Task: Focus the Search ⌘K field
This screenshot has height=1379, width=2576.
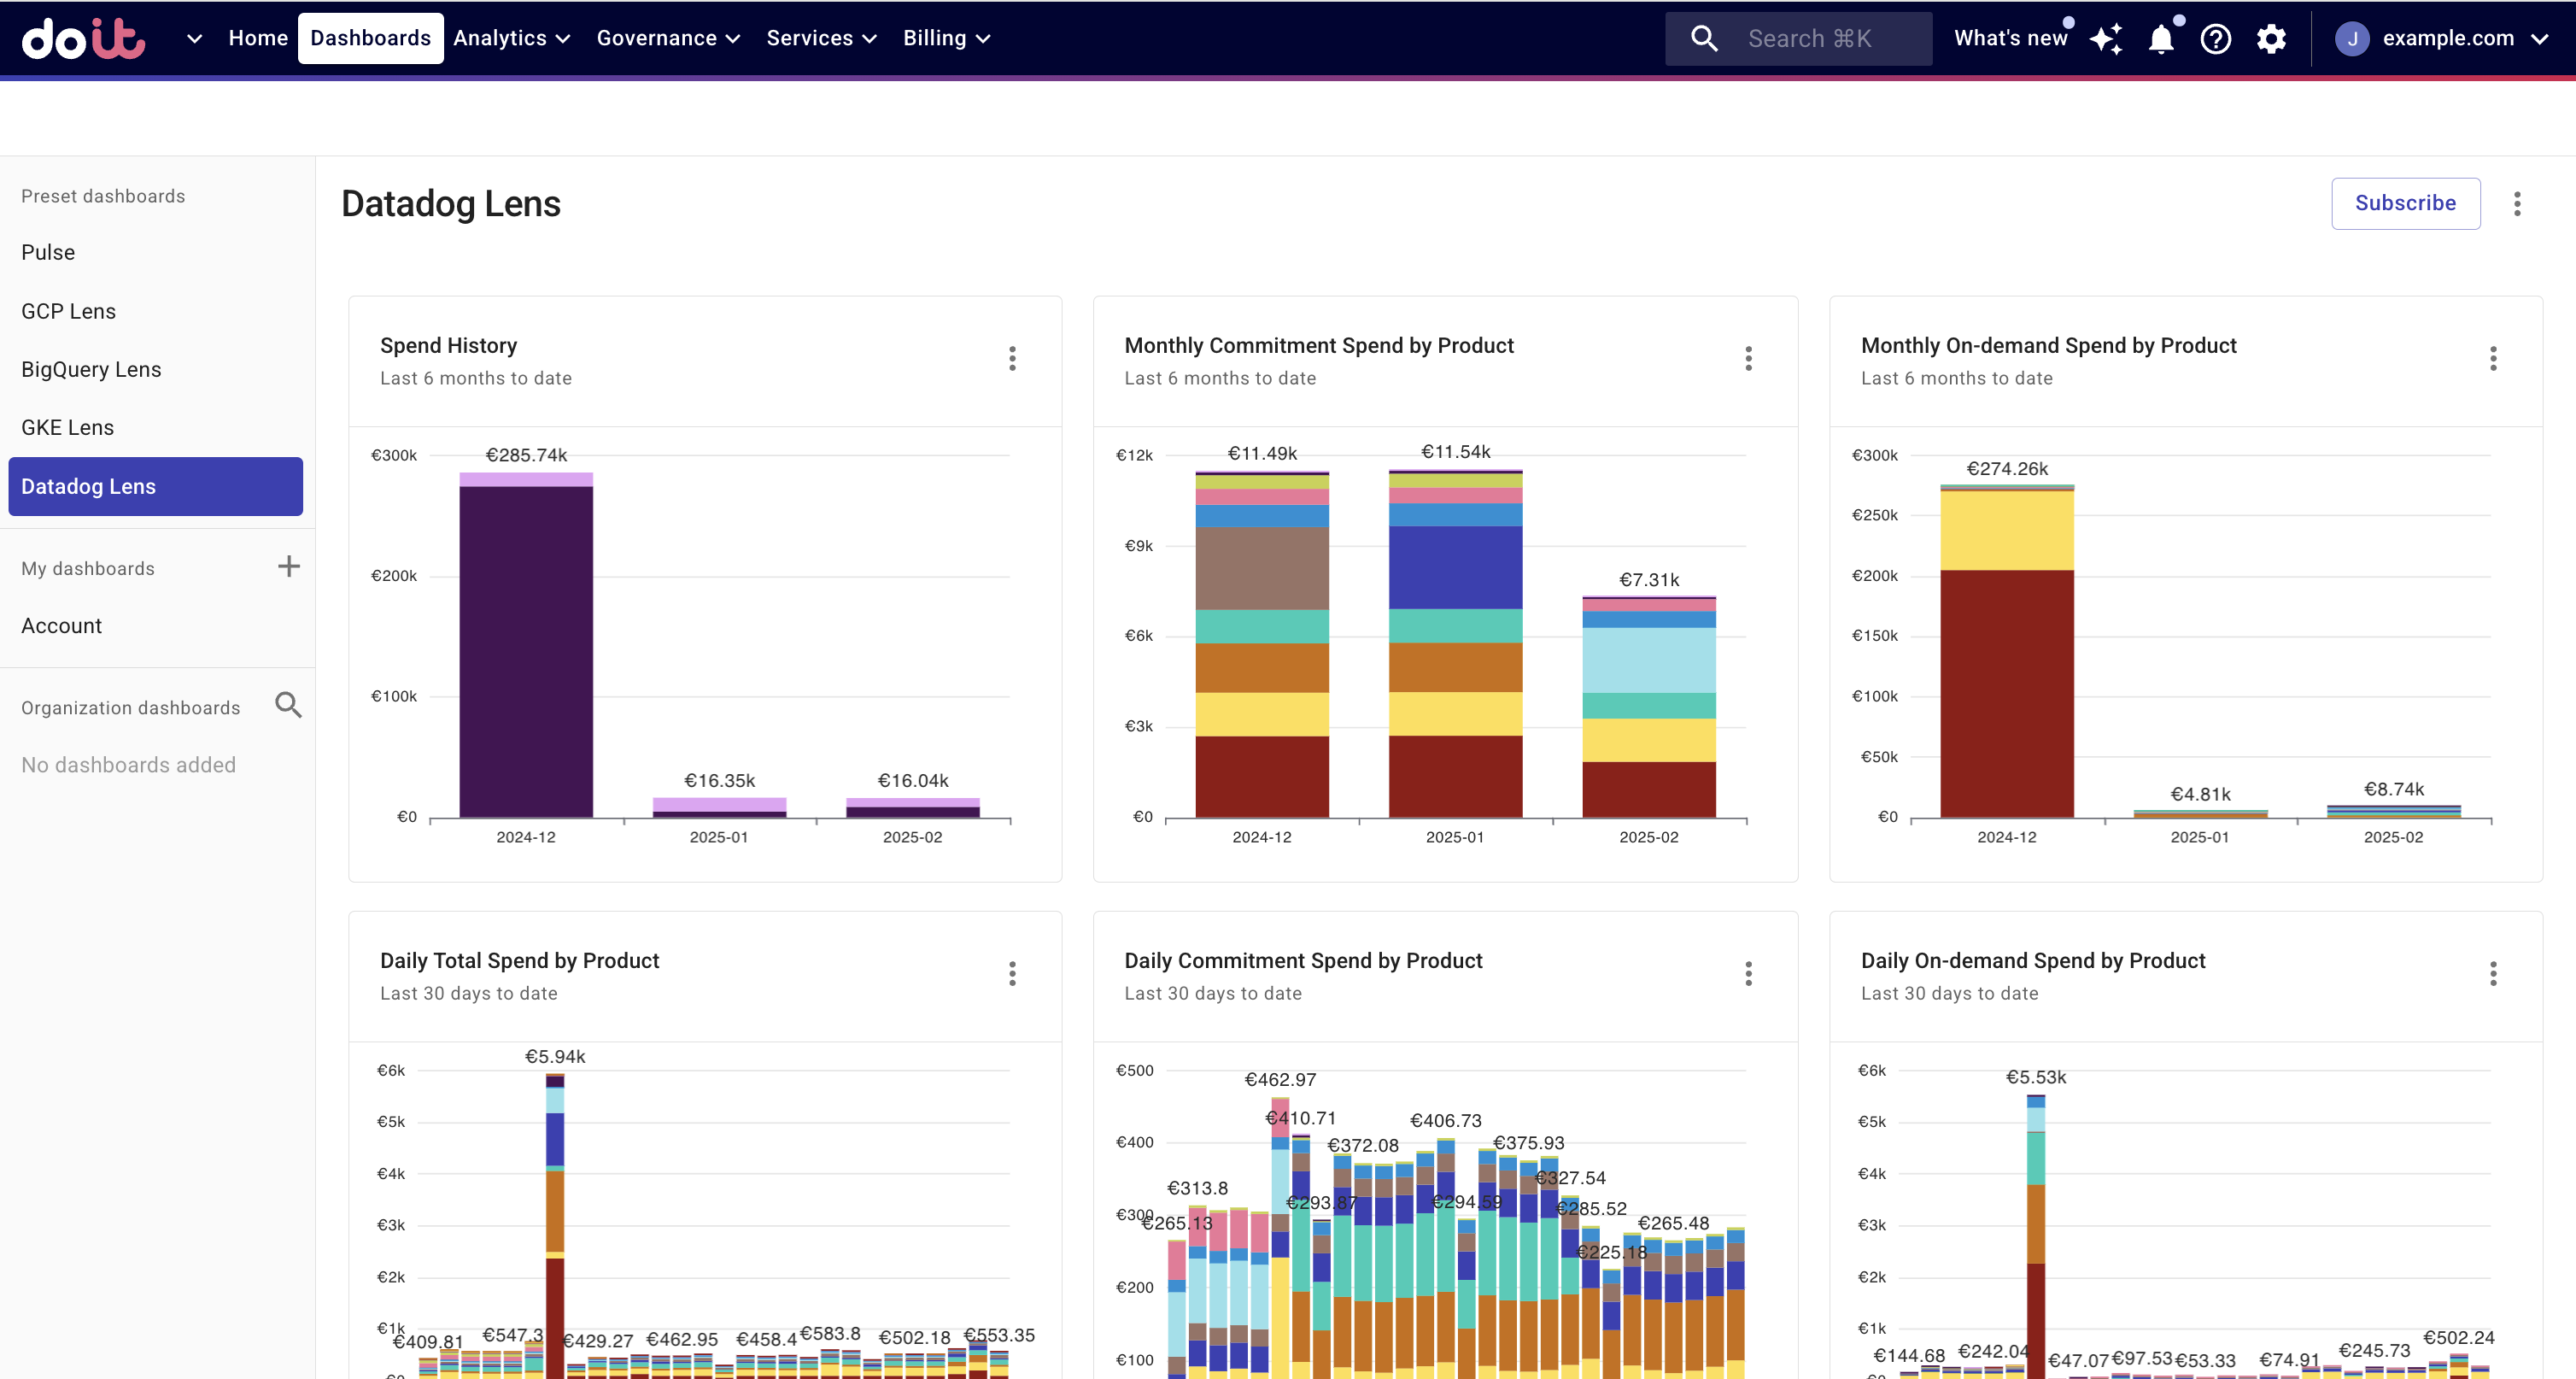Action: click(1798, 39)
